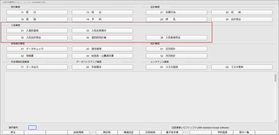The height and width of the screenshot is (135, 279).
Task: Select 43 請求管理 claim management
Action: click(x=102, y=49)
